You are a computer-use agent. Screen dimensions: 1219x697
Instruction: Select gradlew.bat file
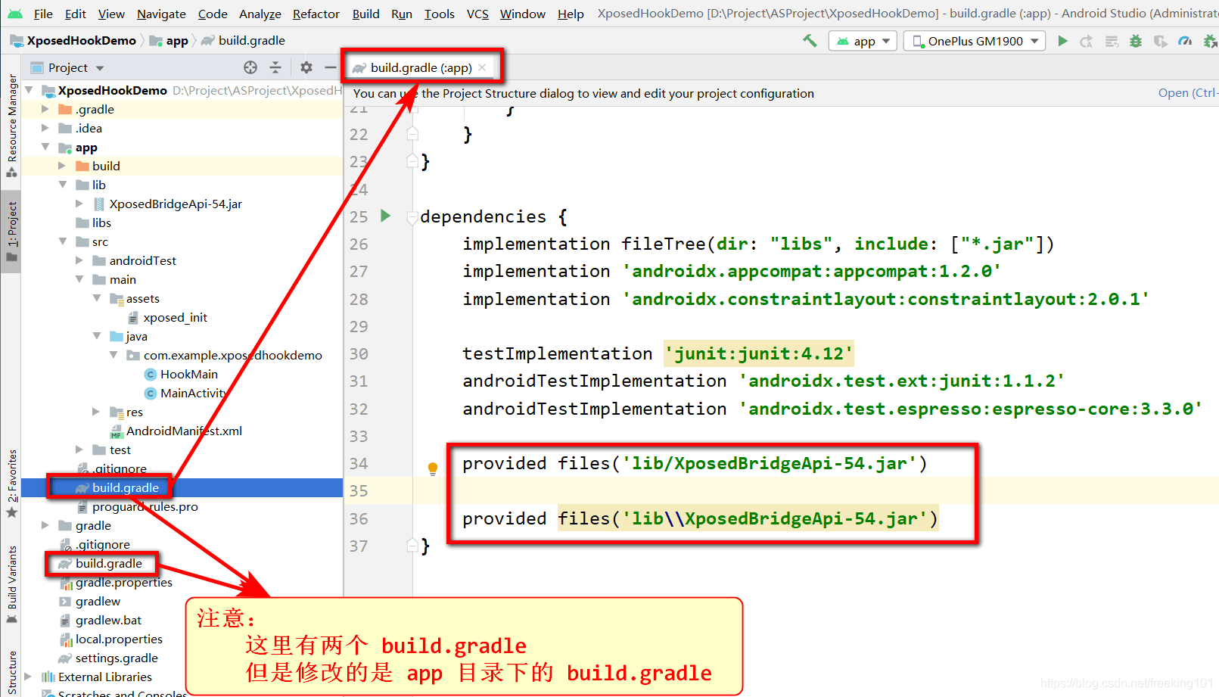pos(108,620)
